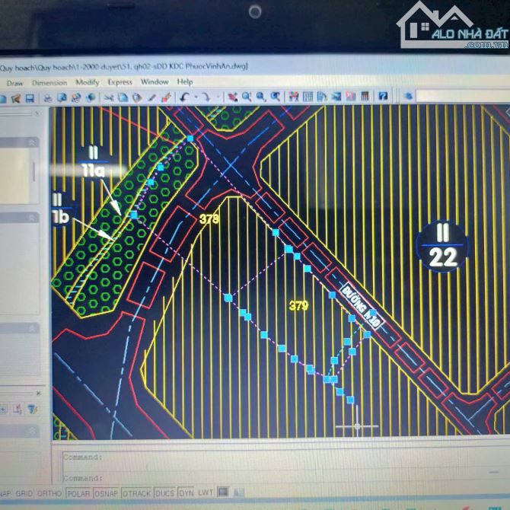Click the Cut scissors icon
The height and width of the screenshot is (510, 510).
tap(109, 97)
